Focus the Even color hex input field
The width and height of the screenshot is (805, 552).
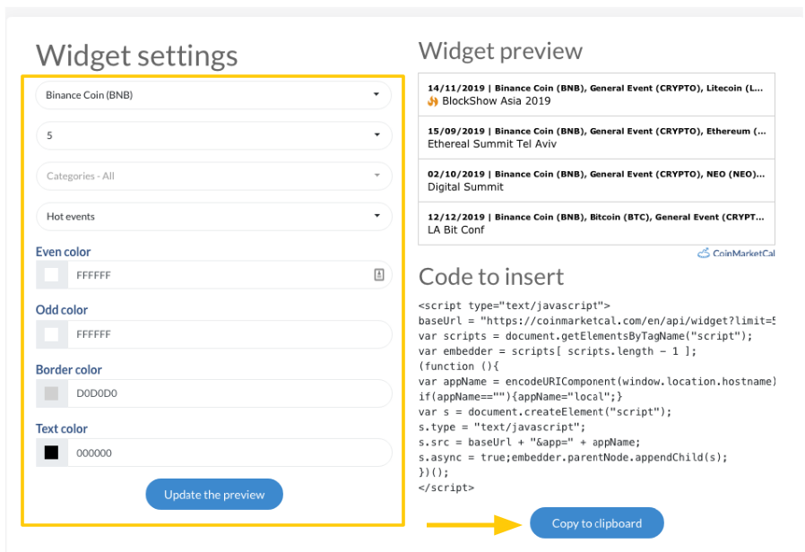[x=229, y=275]
